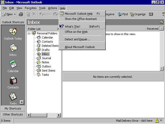The width and height of the screenshot is (165, 124).
Task: Click the Reply toolbar button
Action: (45, 14)
